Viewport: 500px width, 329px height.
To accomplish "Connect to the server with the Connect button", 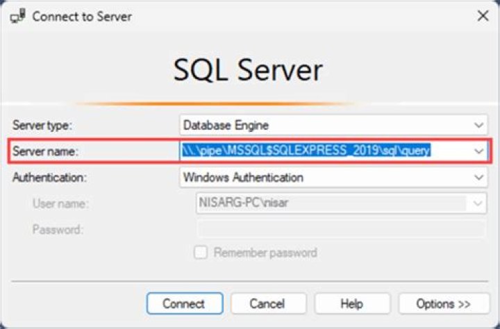I will click(185, 303).
